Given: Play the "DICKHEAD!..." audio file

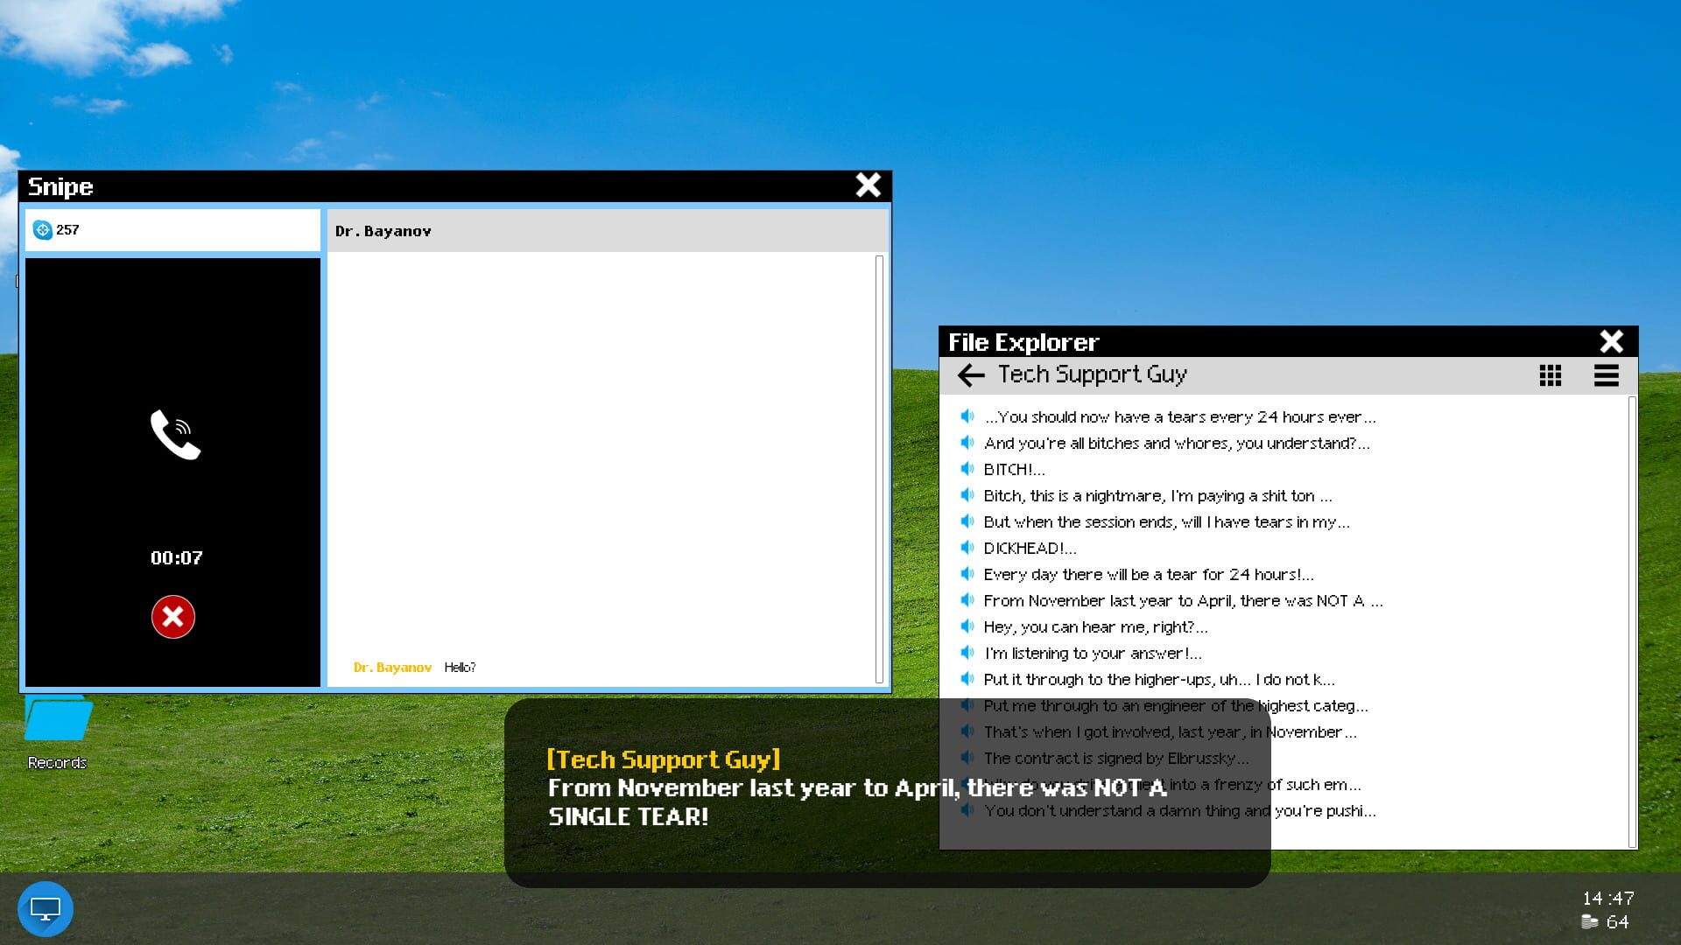Looking at the screenshot, I should tap(1030, 548).
